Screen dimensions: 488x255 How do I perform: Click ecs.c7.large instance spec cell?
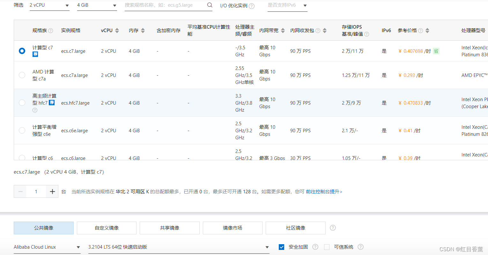point(73,51)
